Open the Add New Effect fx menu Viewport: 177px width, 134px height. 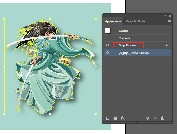point(123,118)
